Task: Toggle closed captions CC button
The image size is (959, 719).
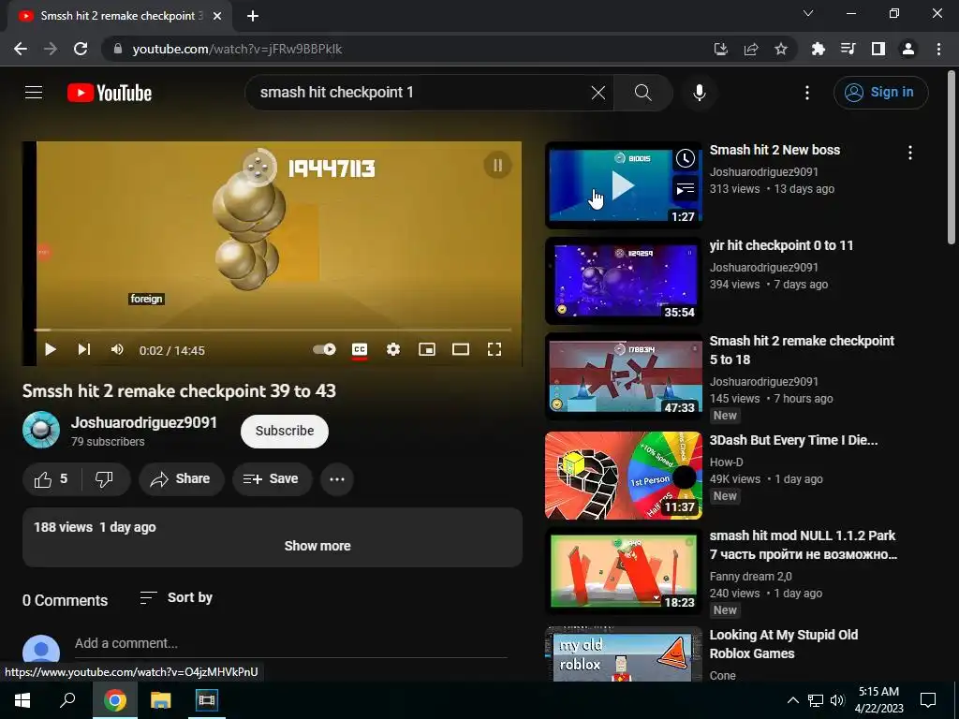Action: (x=360, y=349)
